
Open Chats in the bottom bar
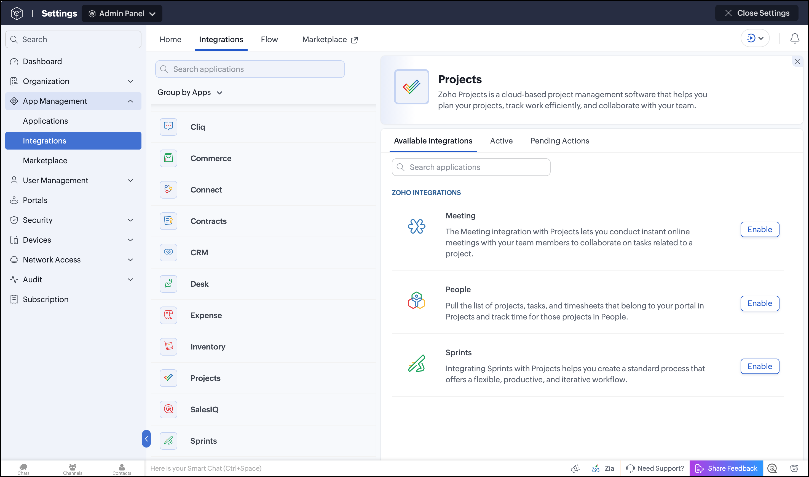tap(23, 469)
